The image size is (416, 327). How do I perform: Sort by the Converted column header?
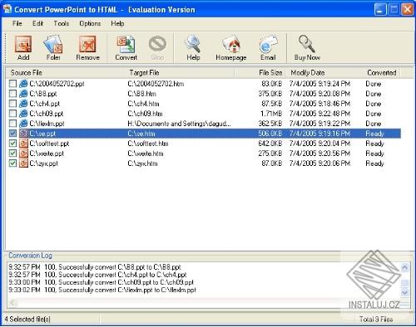pos(382,73)
